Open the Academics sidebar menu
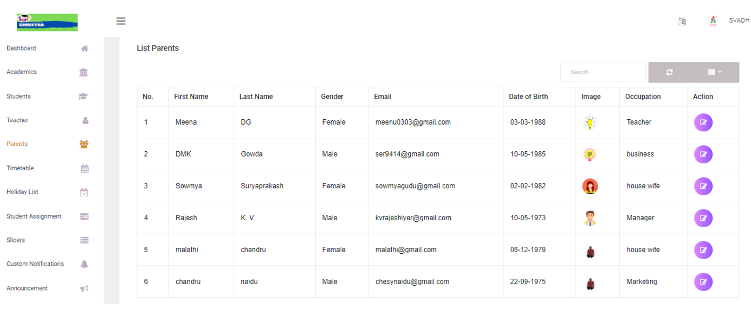Screen dimensions: 751x314 [22, 72]
